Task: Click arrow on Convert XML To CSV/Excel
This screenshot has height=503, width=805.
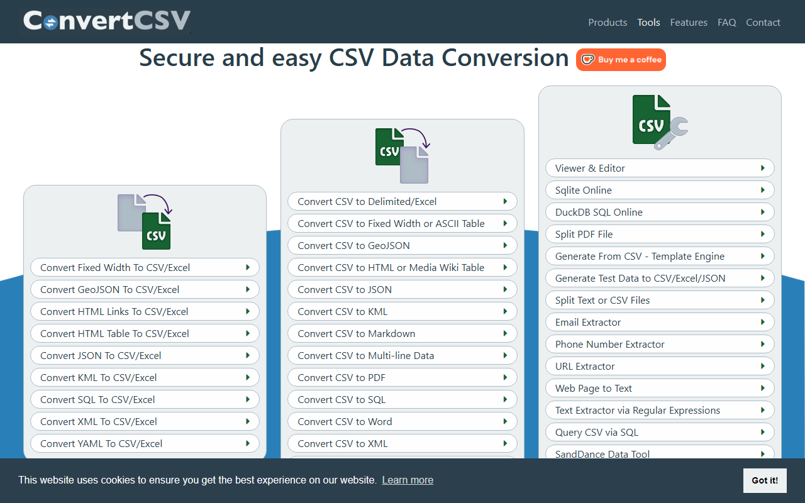Action: tap(248, 421)
